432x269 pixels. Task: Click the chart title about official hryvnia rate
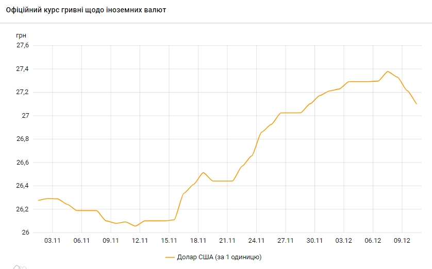pos(86,10)
